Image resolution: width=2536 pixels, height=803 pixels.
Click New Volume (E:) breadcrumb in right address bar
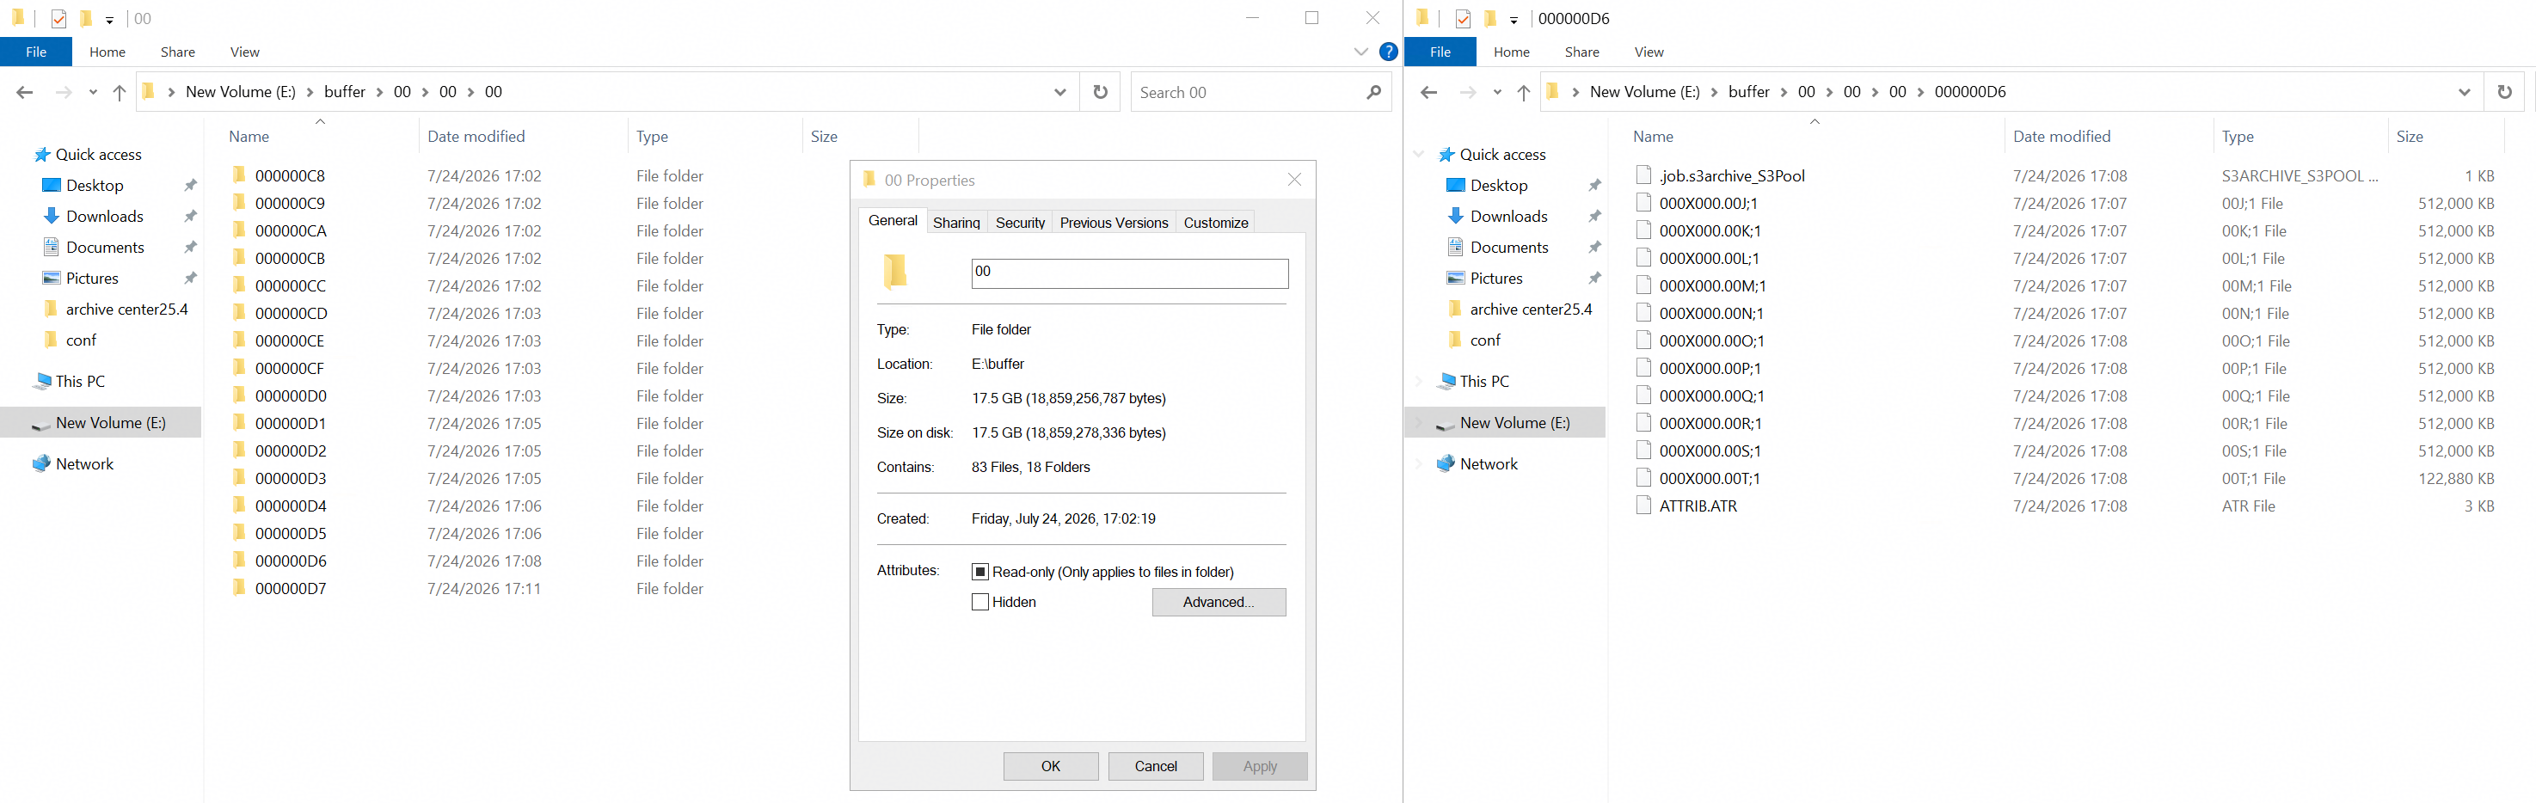coord(1644,91)
